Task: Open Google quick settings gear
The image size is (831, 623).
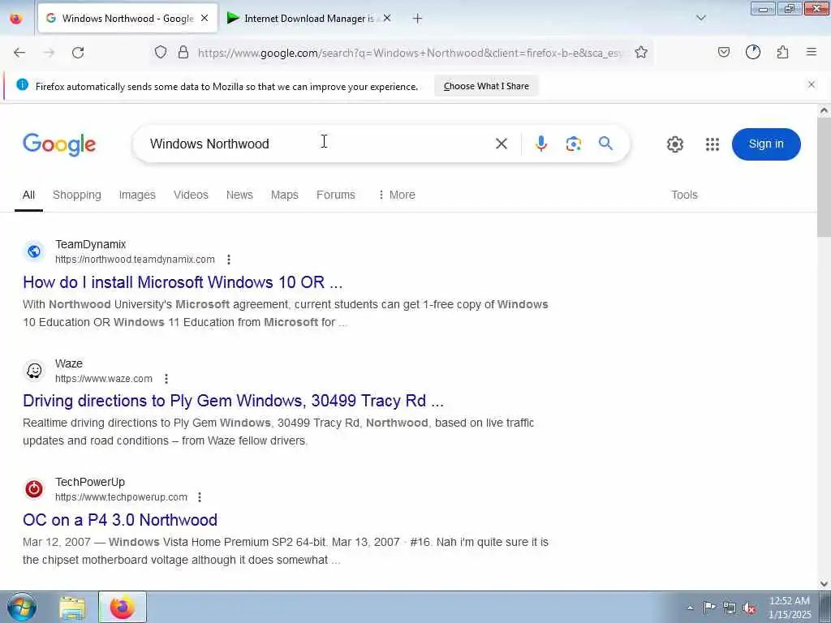Action: pos(674,144)
